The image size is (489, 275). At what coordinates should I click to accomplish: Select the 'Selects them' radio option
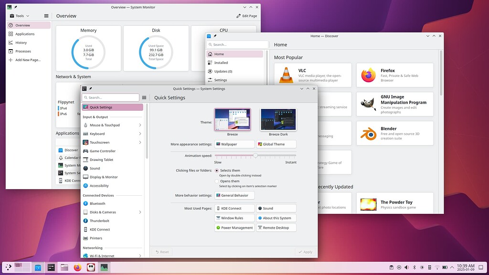[x=217, y=170]
